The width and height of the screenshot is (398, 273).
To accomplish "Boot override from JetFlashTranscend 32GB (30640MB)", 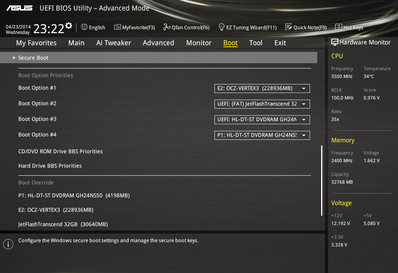I will click(x=63, y=225).
